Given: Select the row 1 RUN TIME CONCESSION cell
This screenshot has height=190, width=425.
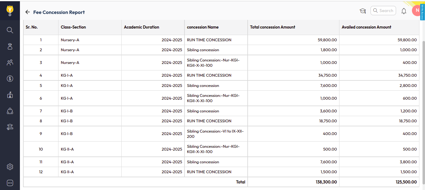Looking at the screenshot, I should coord(209,40).
